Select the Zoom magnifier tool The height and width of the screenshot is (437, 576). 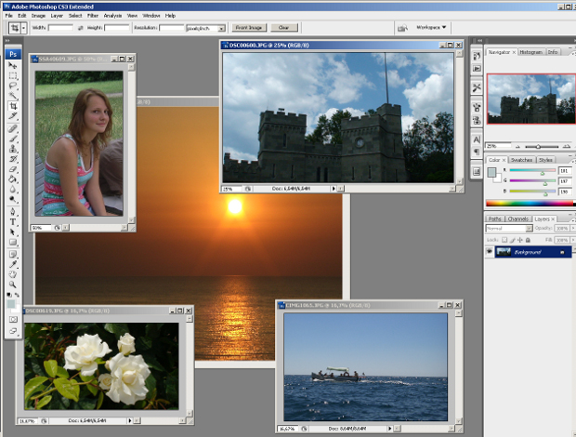(x=13, y=285)
